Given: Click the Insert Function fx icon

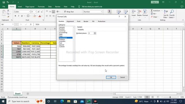Looking at the screenshot, I should 31,24.
